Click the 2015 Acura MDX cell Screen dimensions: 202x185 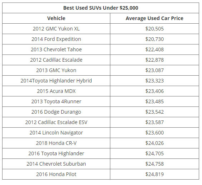tap(56, 91)
